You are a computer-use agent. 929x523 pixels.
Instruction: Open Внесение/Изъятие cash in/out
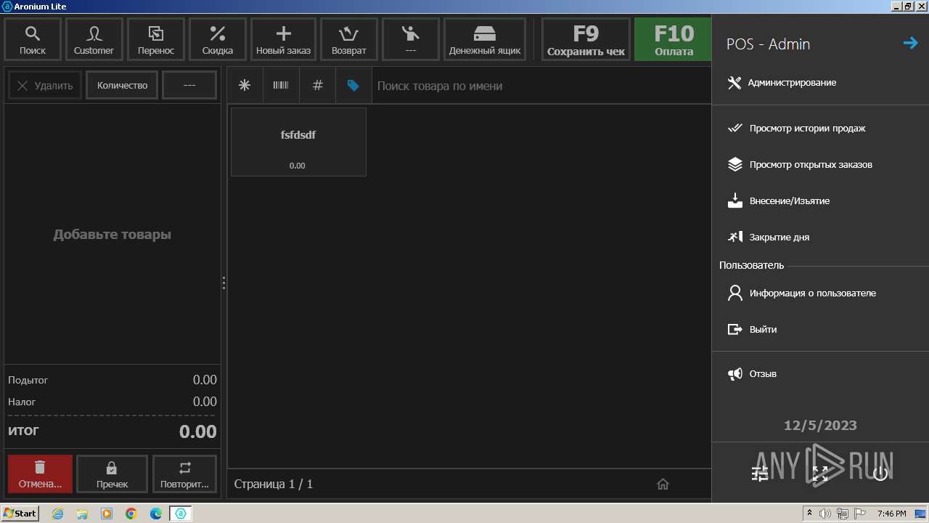tap(820, 201)
